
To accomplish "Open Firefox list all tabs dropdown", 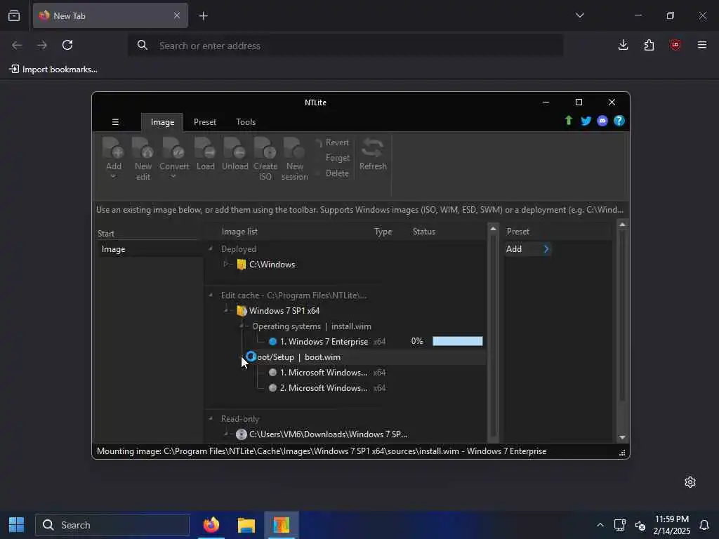I will click(x=579, y=15).
